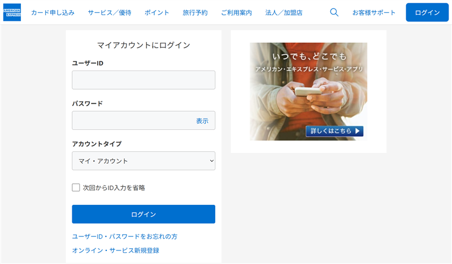Expand the アカウントタイプ dropdown
The image size is (452, 264).
tap(144, 161)
